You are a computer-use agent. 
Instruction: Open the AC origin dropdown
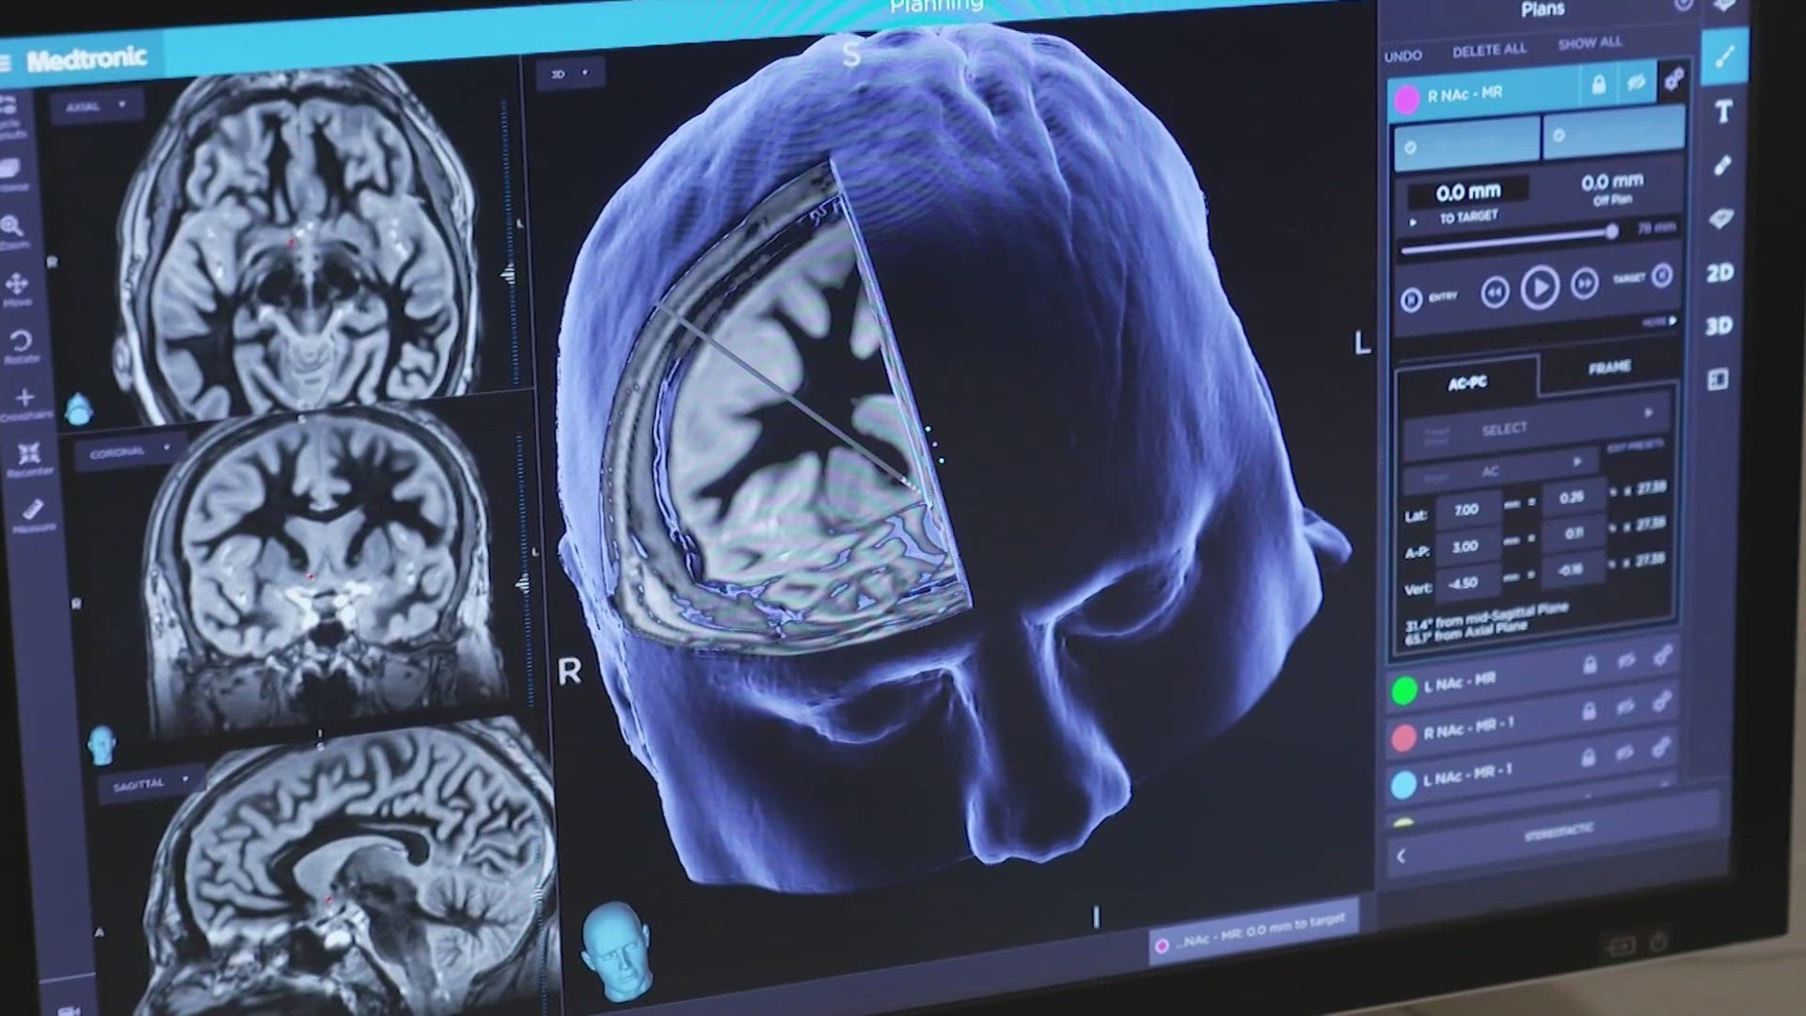[x=1499, y=469]
